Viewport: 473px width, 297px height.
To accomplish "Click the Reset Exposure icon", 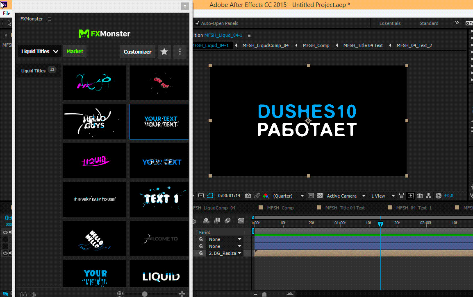I will [x=439, y=196].
